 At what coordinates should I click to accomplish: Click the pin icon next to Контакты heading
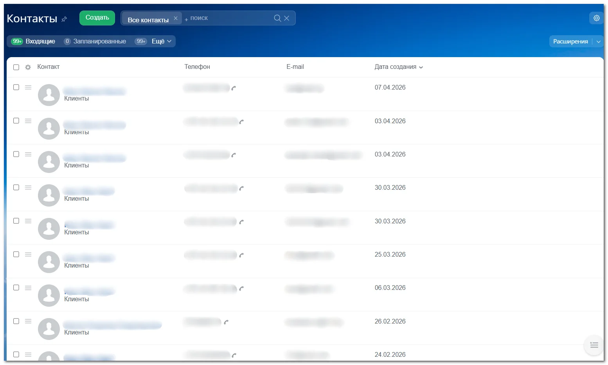click(64, 19)
